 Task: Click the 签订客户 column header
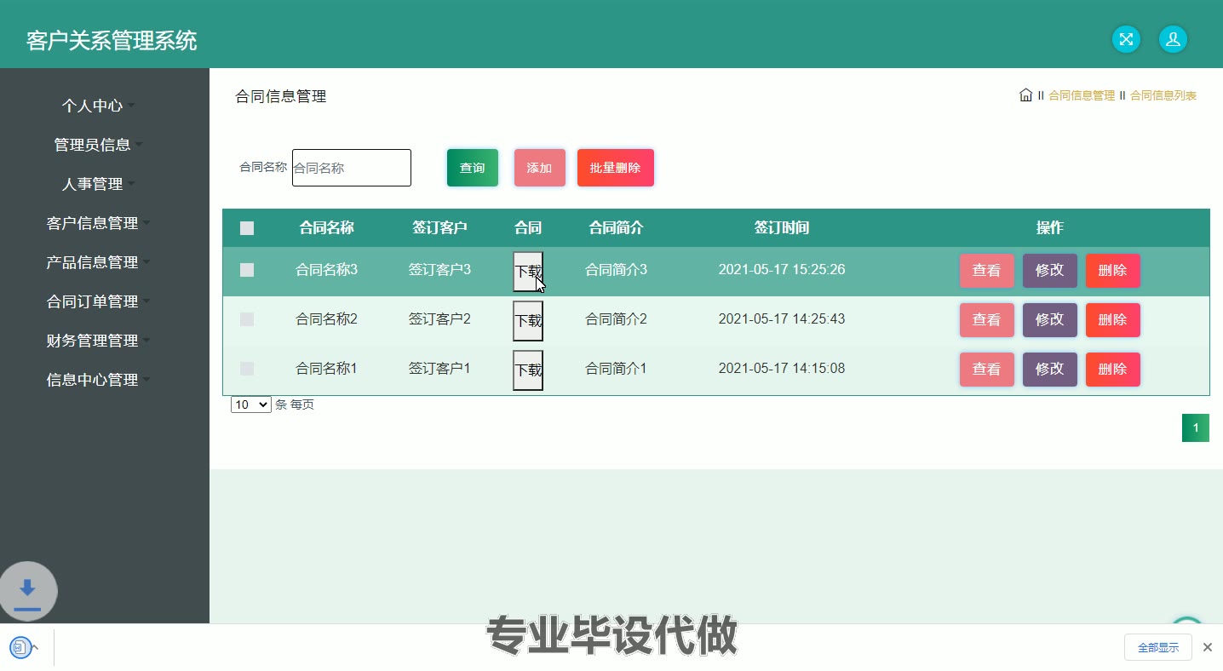[439, 228]
